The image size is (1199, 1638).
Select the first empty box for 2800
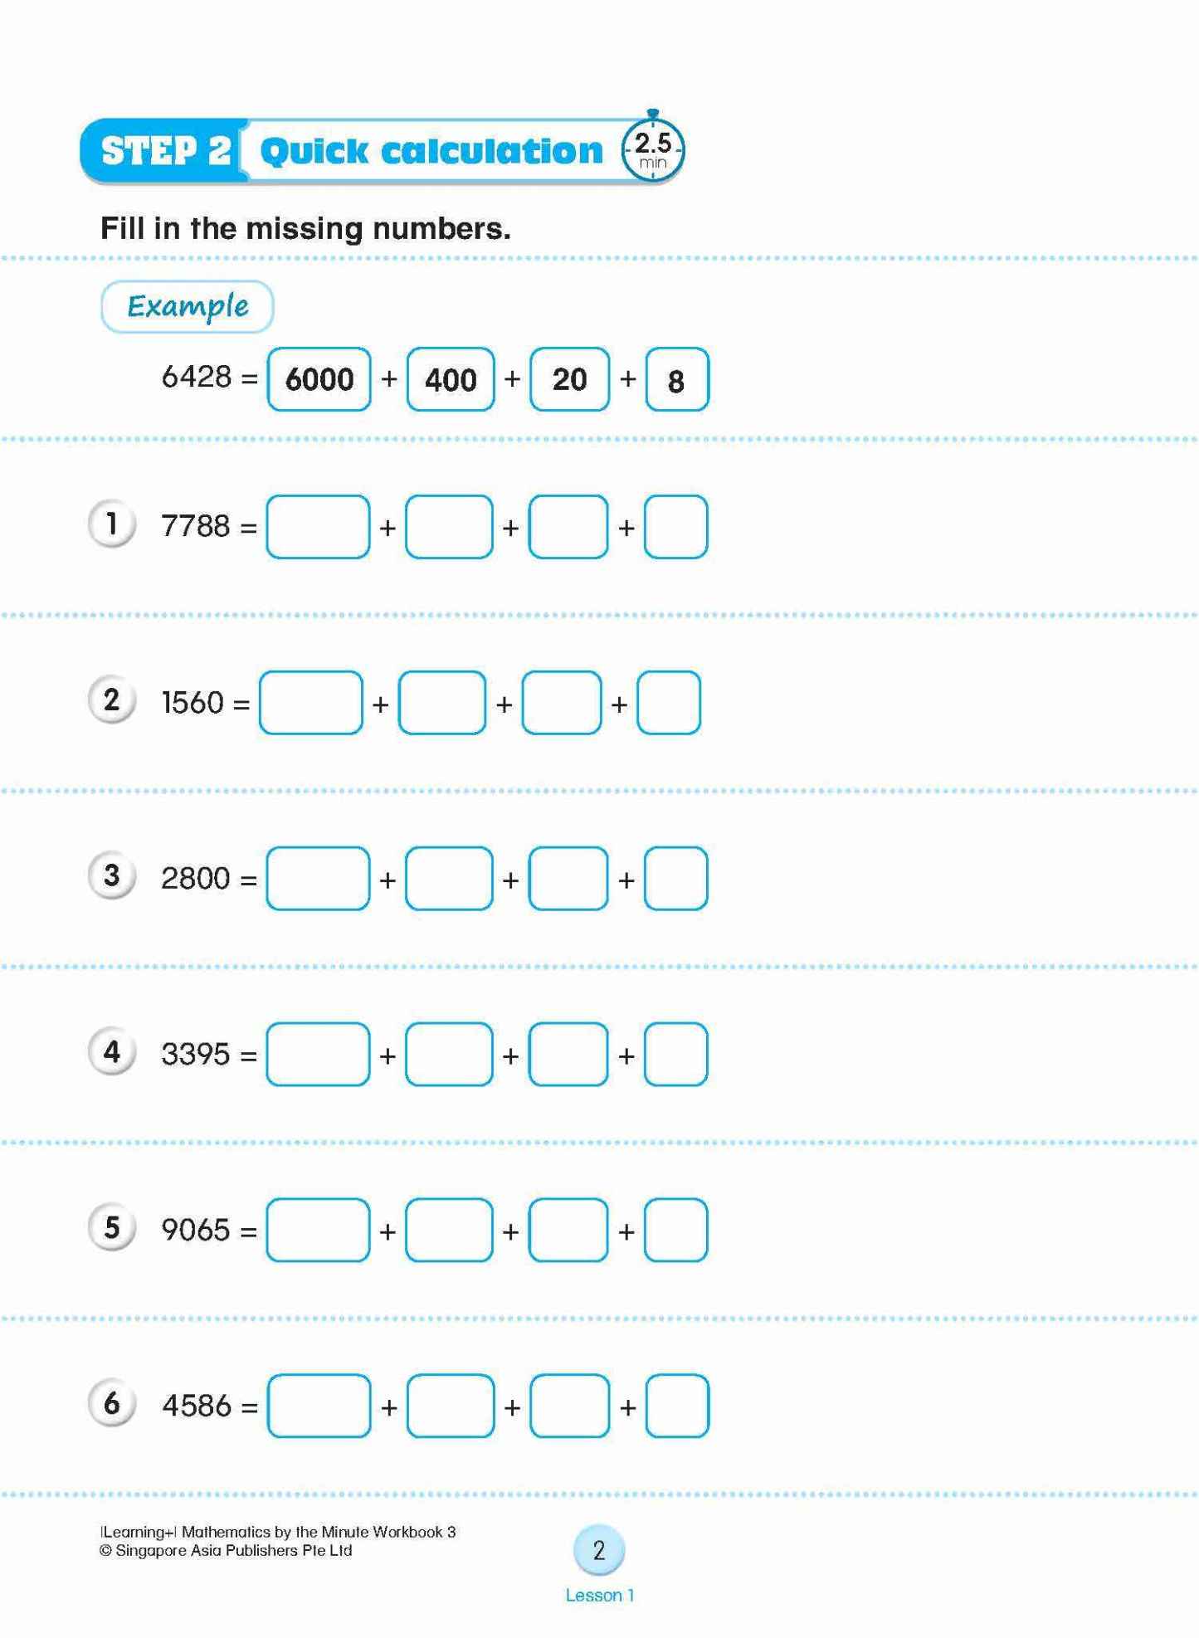click(318, 879)
